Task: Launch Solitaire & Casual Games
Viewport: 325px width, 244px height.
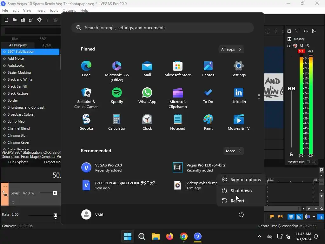Action: (x=86, y=98)
